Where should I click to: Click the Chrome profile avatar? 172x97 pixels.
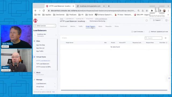(164, 11)
